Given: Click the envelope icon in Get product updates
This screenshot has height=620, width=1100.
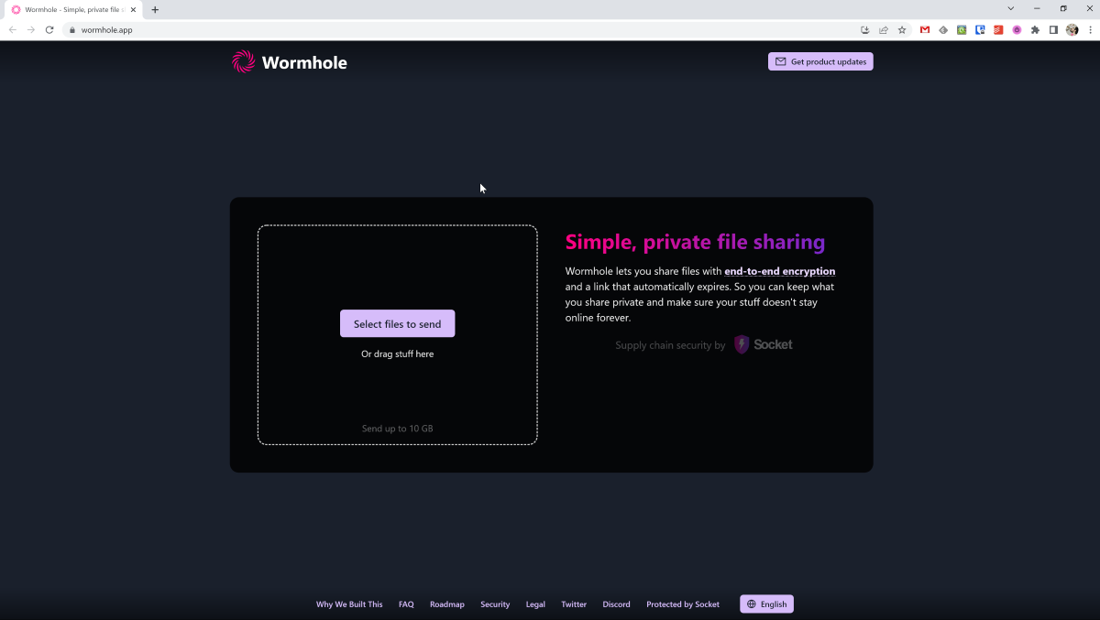Looking at the screenshot, I should [781, 61].
